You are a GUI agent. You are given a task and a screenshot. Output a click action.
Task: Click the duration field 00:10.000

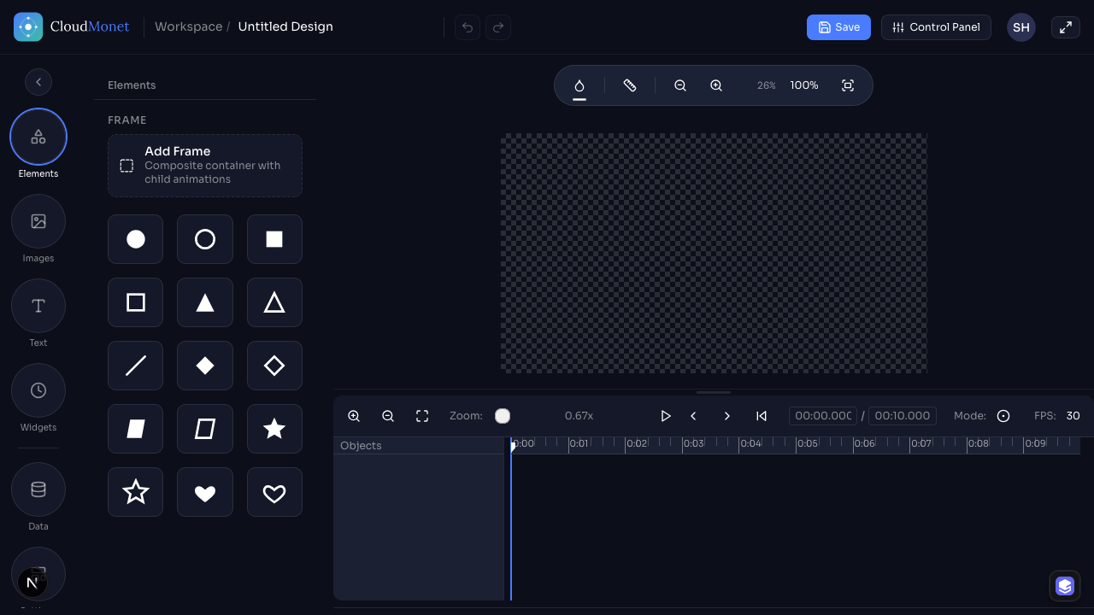click(x=903, y=416)
